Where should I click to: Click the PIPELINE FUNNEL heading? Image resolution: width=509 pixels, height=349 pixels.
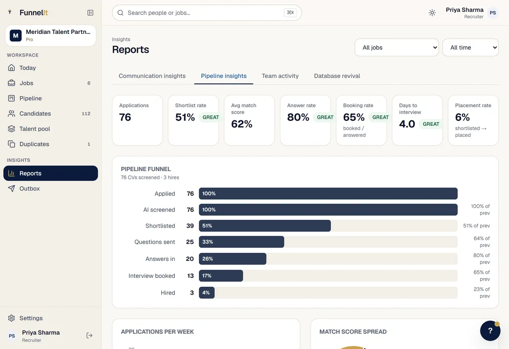(146, 169)
